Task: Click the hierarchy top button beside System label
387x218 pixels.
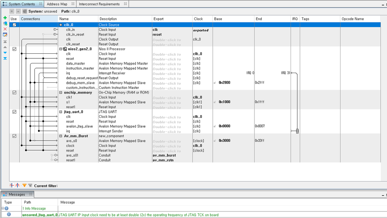Action: coord(12,11)
